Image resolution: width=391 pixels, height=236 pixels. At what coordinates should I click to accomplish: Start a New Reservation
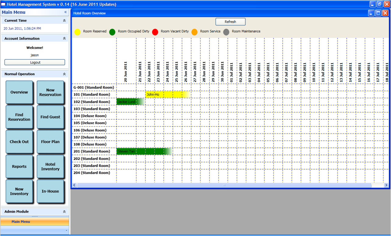[x=51, y=92]
